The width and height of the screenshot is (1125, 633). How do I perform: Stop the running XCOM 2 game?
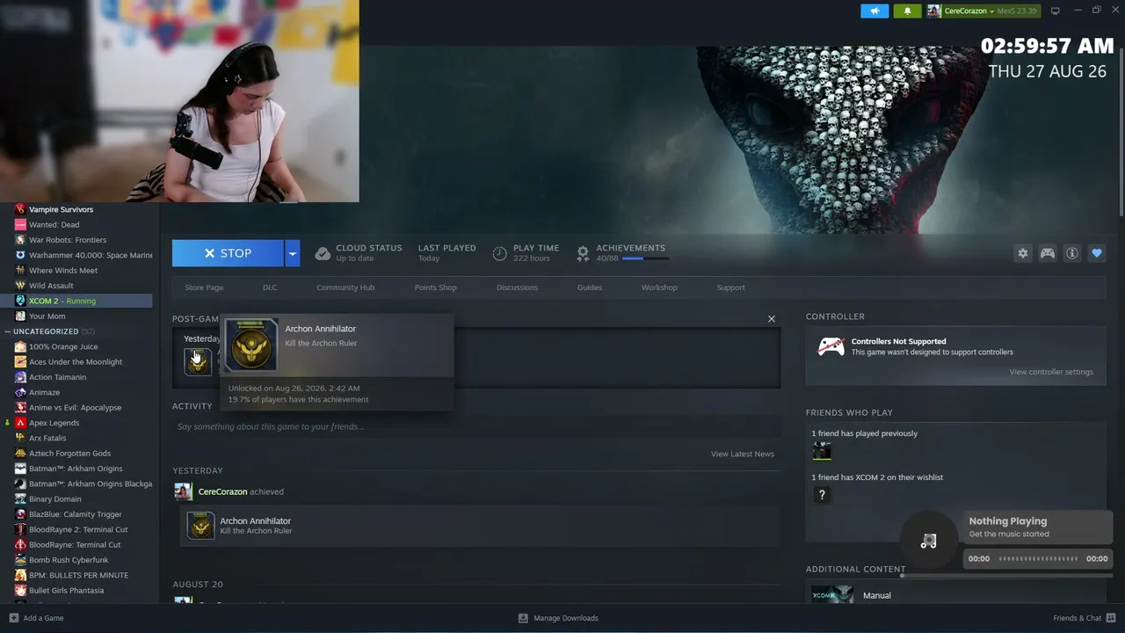point(229,253)
